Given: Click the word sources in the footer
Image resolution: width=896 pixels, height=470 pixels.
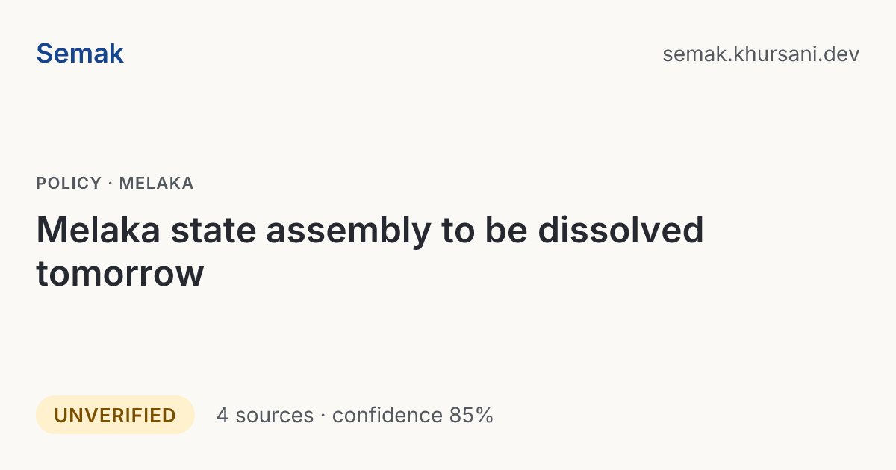Looking at the screenshot, I should coord(274,416).
